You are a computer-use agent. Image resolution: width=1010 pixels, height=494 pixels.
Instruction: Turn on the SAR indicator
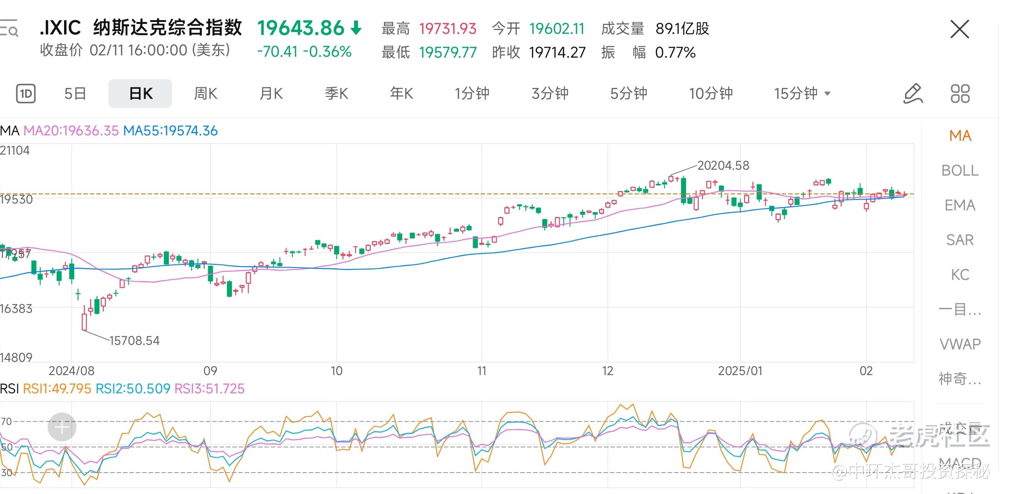960,240
